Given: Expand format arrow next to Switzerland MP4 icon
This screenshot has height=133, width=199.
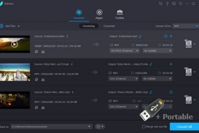Looking at the screenshot, I should pos(194,44).
